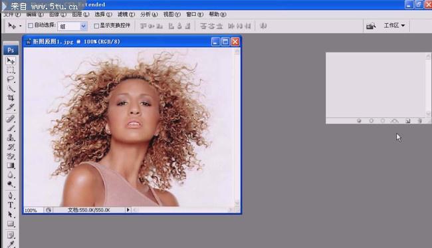Screen dimensions: 432x248
Task: Open the document status bar arrow menu
Action: (x=128, y=210)
